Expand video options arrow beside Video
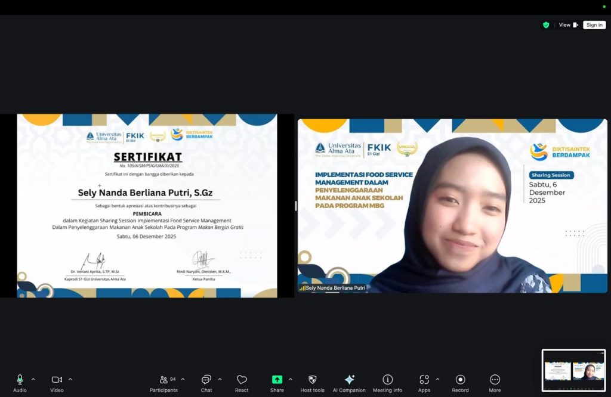 tap(70, 379)
